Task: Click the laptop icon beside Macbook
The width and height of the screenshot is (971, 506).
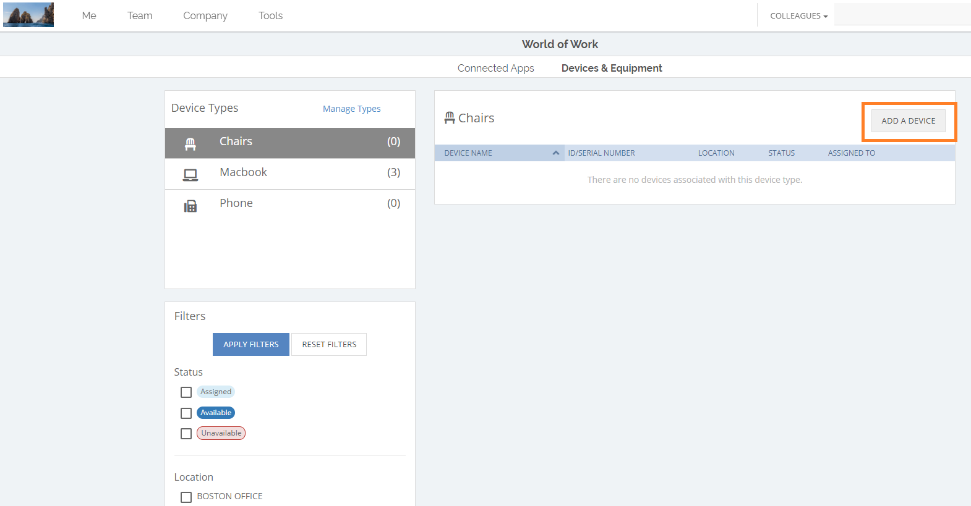Action: (190, 175)
